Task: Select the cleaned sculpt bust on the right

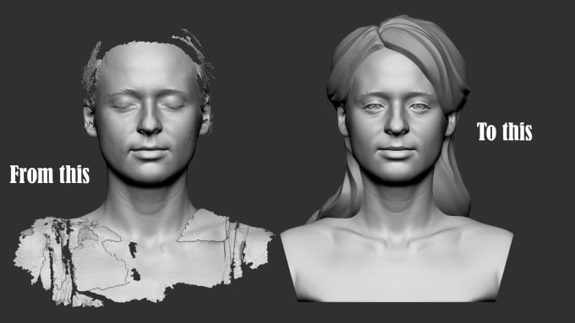Action: coord(397,159)
